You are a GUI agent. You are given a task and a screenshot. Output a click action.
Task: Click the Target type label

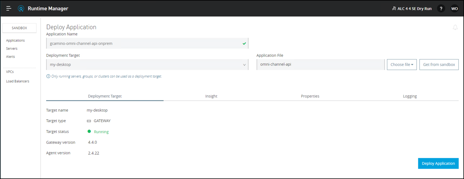(x=56, y=121)
